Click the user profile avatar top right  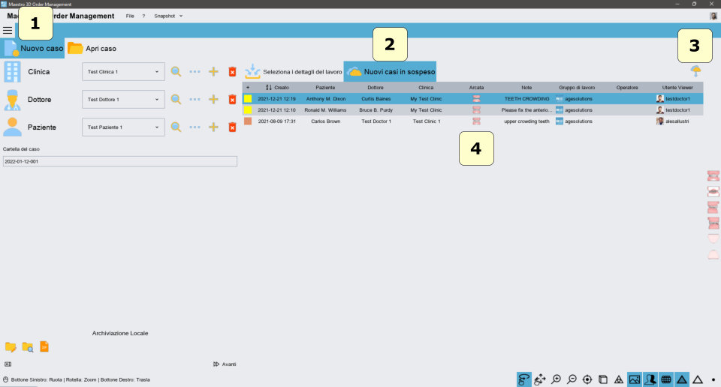point(713,16)
